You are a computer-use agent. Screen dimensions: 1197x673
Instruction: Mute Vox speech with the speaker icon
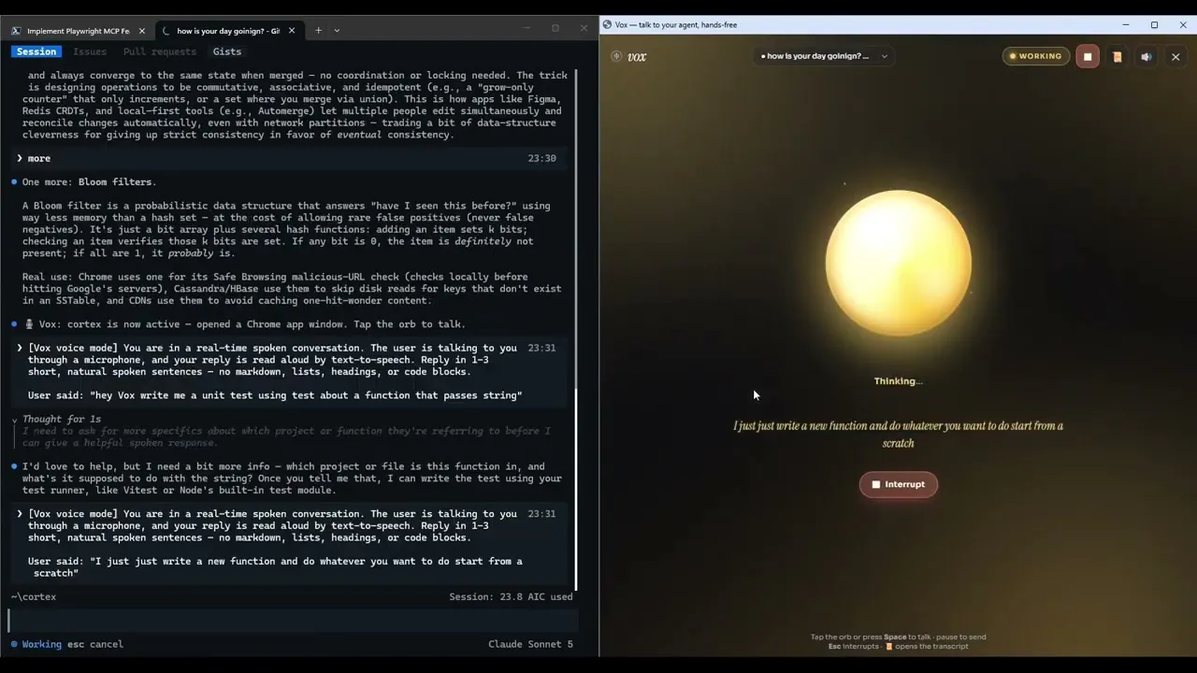pyautogui.click(x=1147, y=57)
